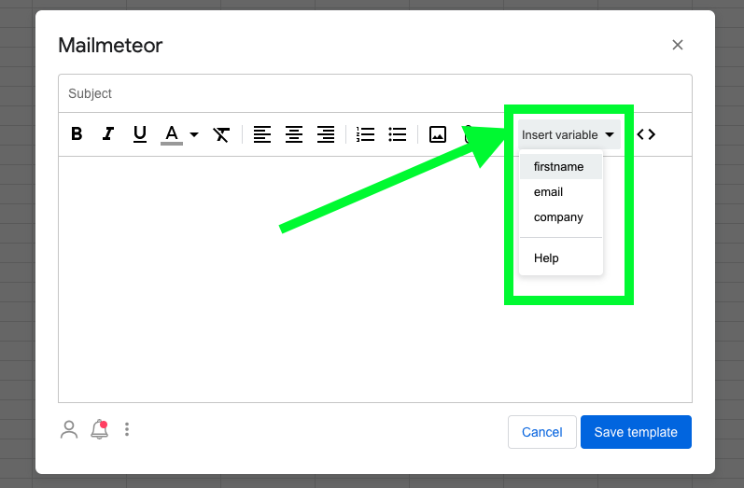744x488 pixels.
Task: Click the text color A icon
Action: pos(171,134)
